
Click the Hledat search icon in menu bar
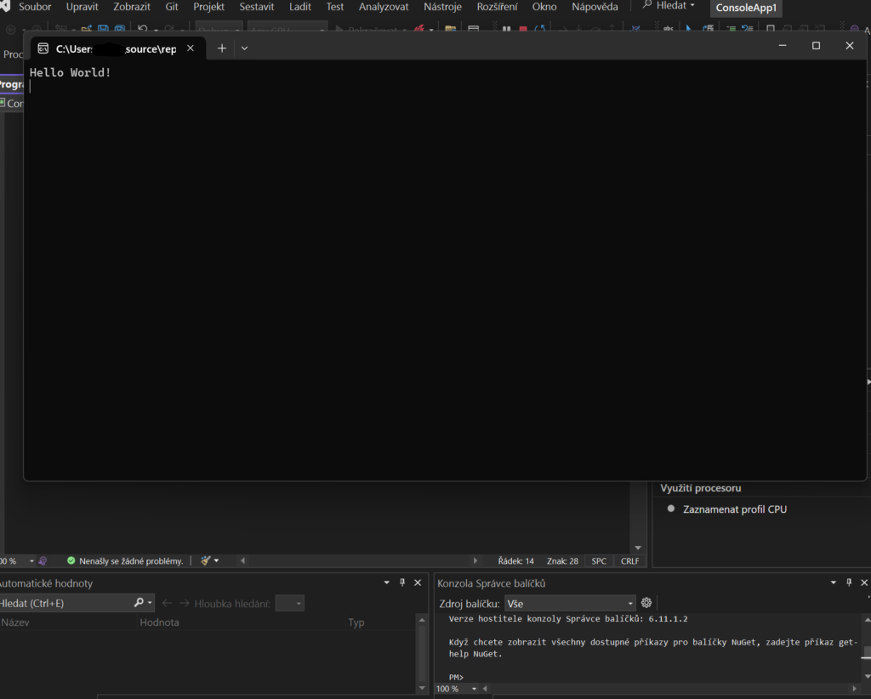coord(647,6)
